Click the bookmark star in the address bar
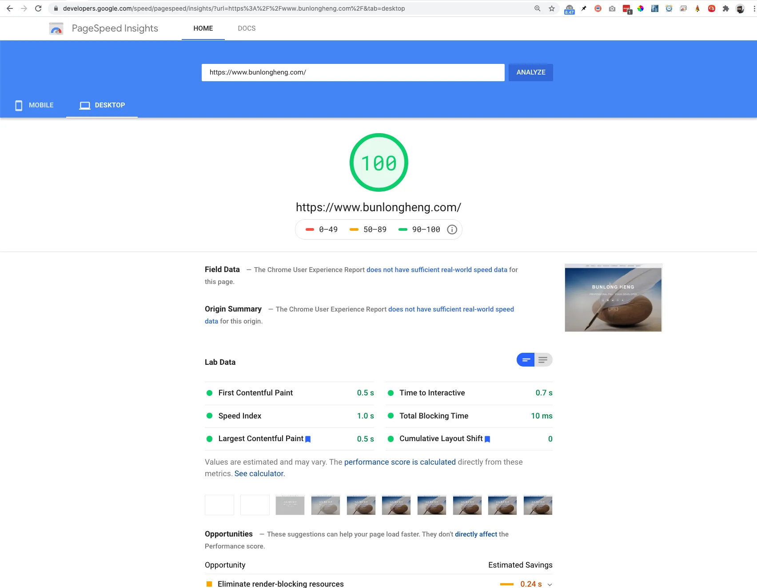This screenshot has height=588, width=757. point(551,8)
